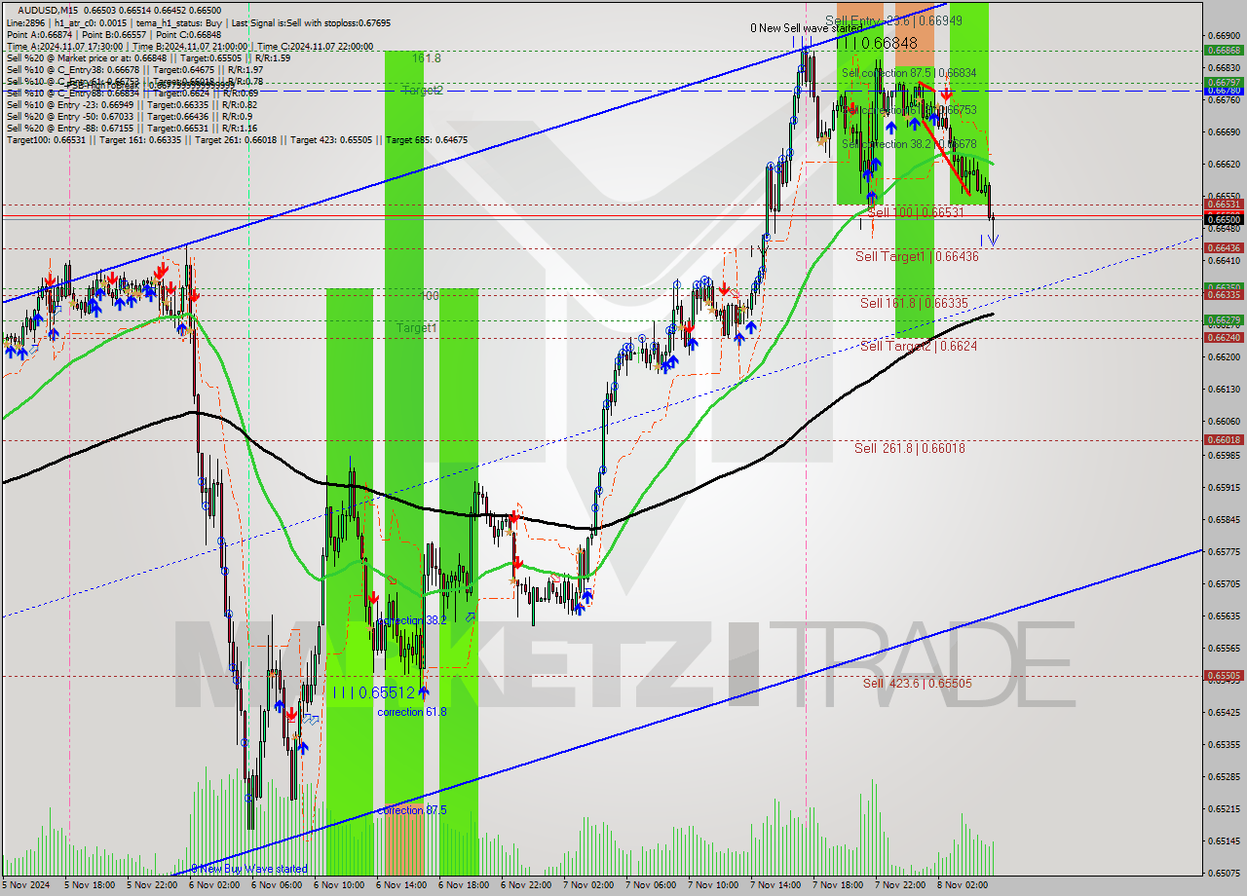Screen dimensions: 1247x896
Task: Click the '6 Nov 10:00' time axis label
Action: (340, 885)
